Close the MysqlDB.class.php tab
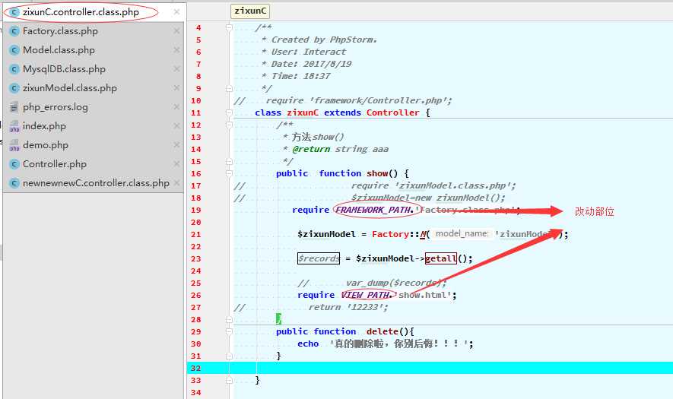 click(x=176, y=68)
